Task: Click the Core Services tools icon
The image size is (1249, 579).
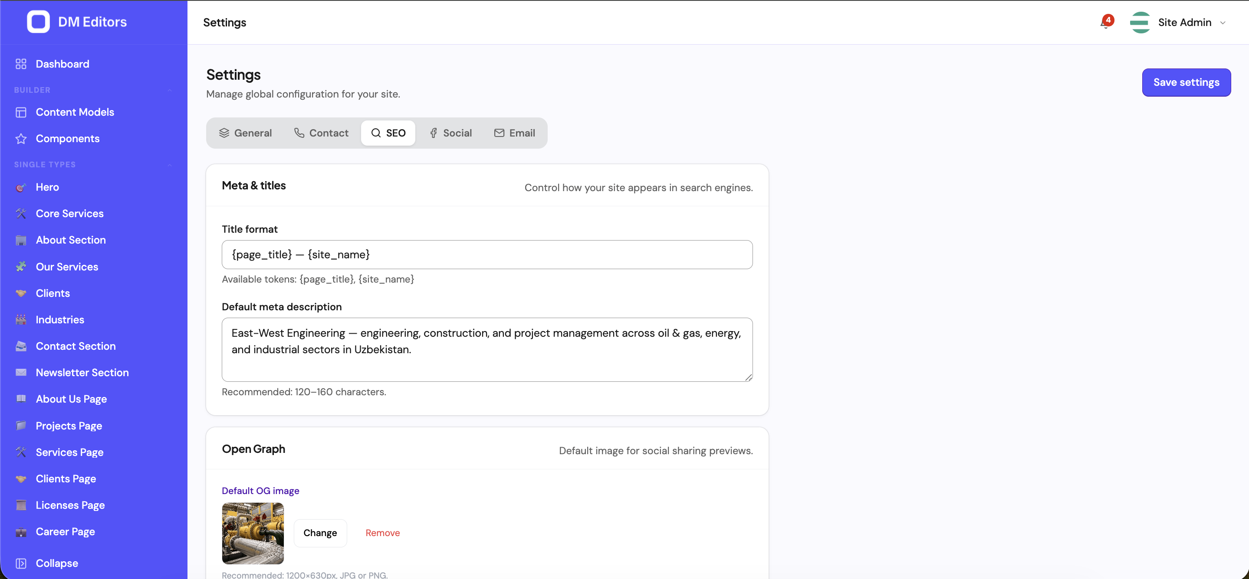Action: [21, 214]
